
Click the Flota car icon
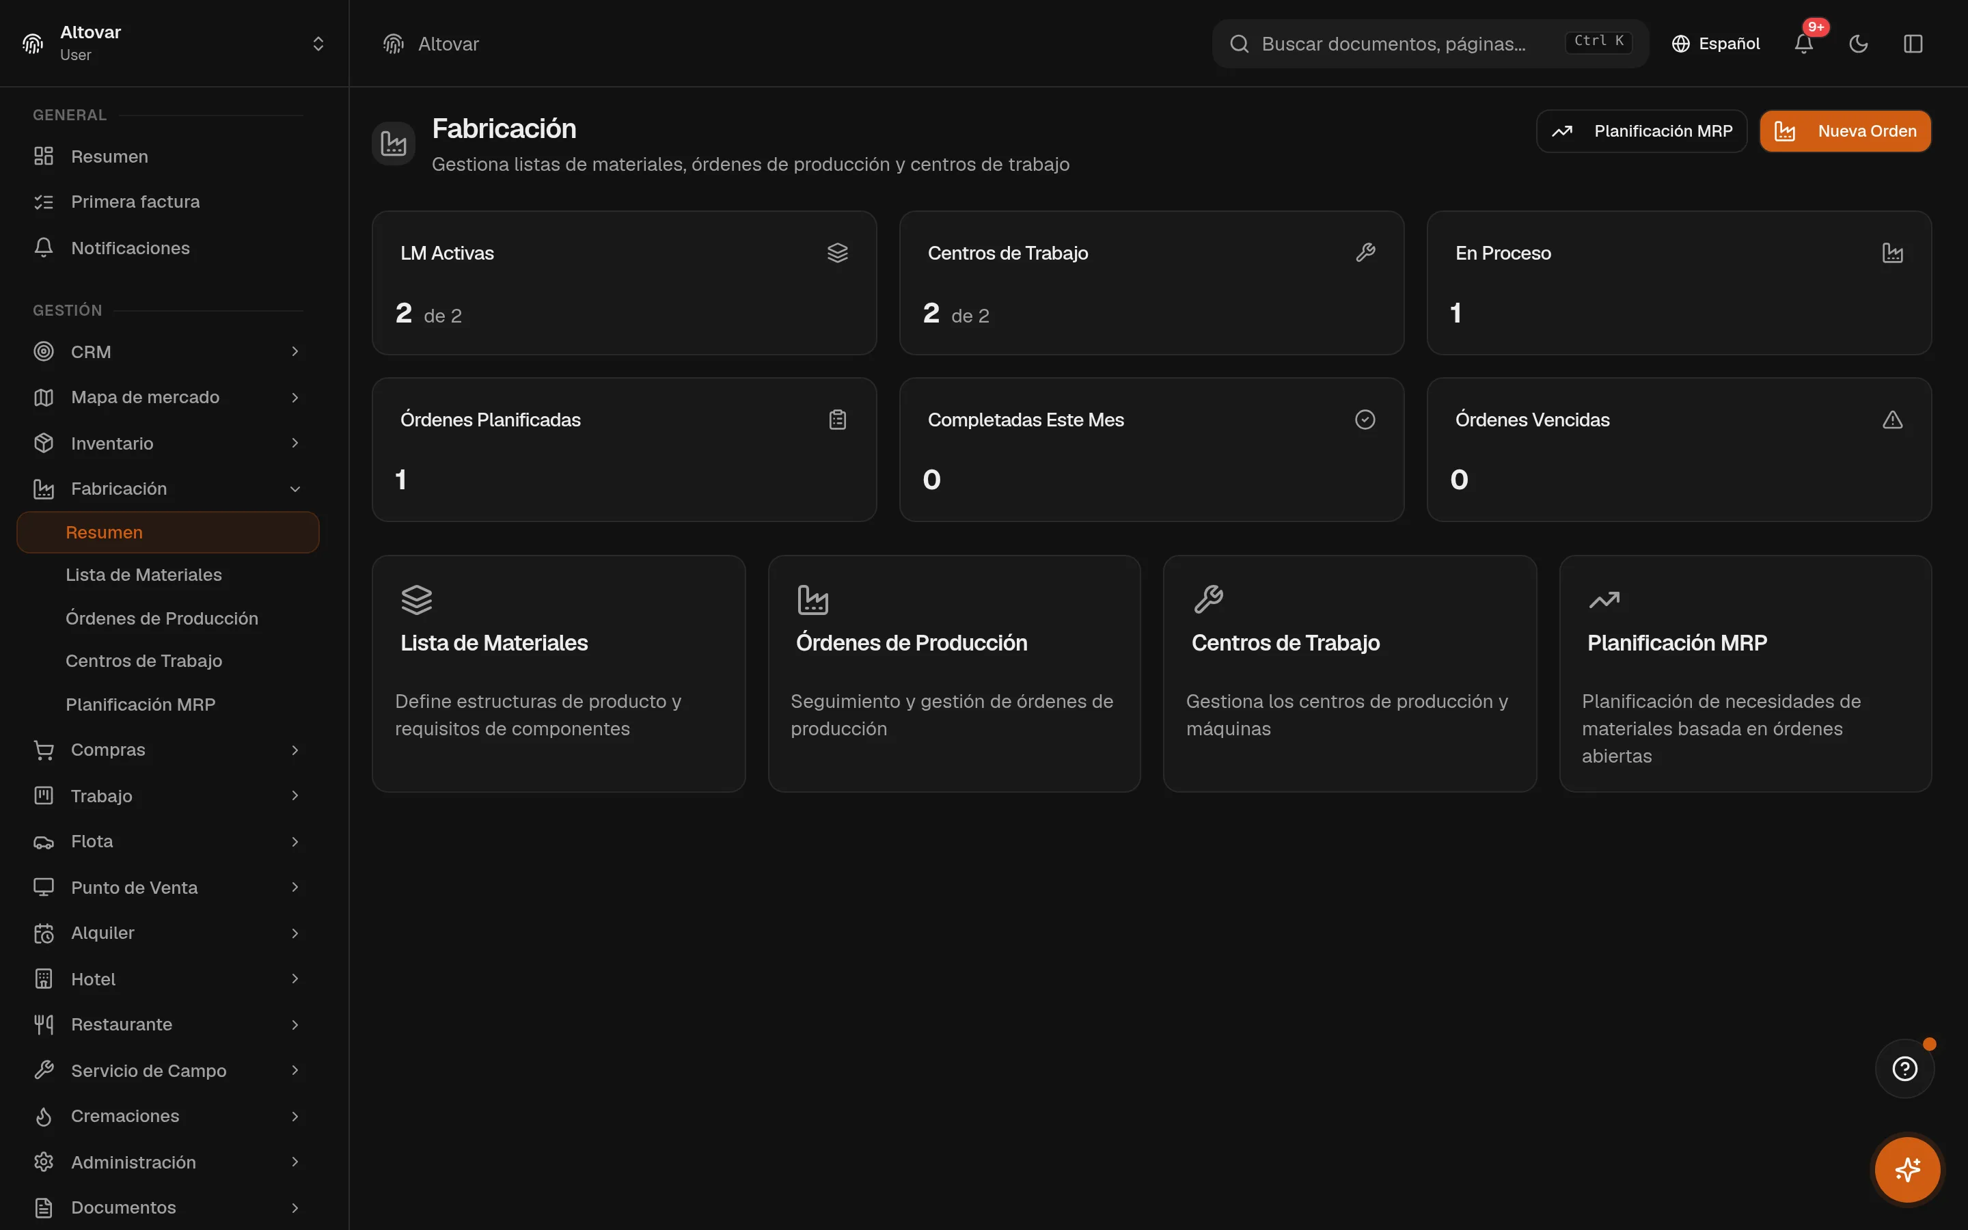click(44, 842)
